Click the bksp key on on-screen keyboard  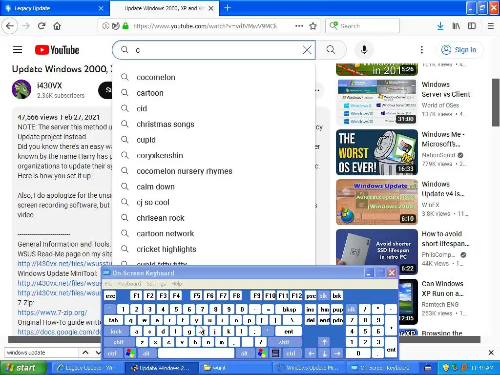289,309
